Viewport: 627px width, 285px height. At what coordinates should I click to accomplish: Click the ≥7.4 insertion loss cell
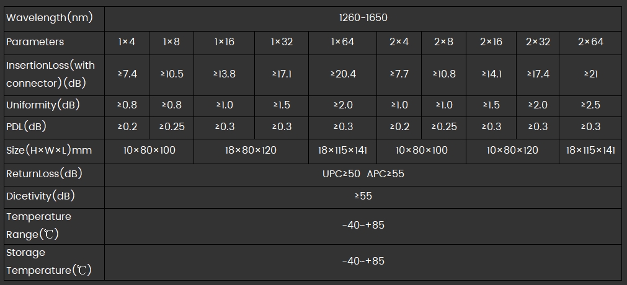pos(127,75)
